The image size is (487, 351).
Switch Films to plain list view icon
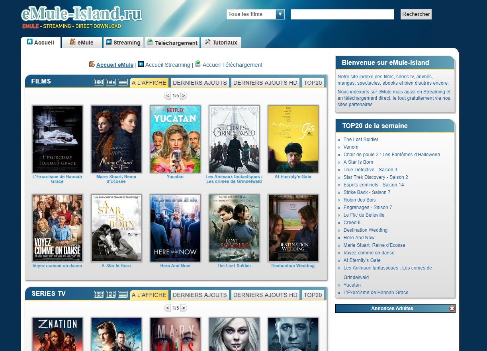point(123,82)
